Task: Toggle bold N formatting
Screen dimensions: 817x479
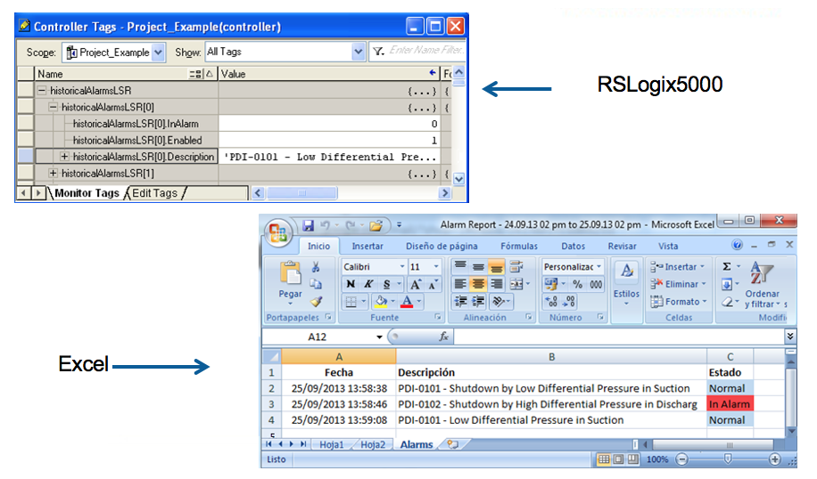Action: coord(351,284)
